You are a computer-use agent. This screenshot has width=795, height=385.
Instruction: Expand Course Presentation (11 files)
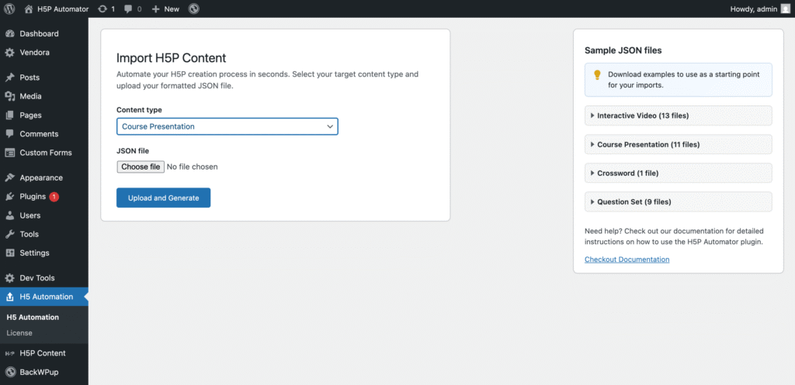click(679, 144)
